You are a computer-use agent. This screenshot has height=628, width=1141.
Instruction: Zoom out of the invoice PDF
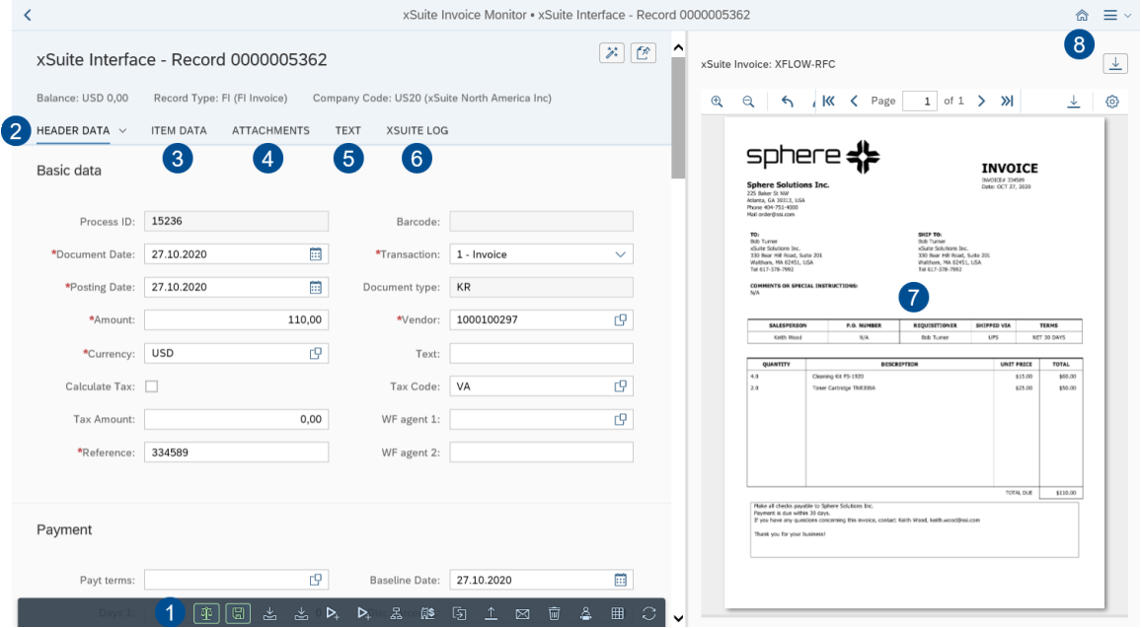(748, 101)
